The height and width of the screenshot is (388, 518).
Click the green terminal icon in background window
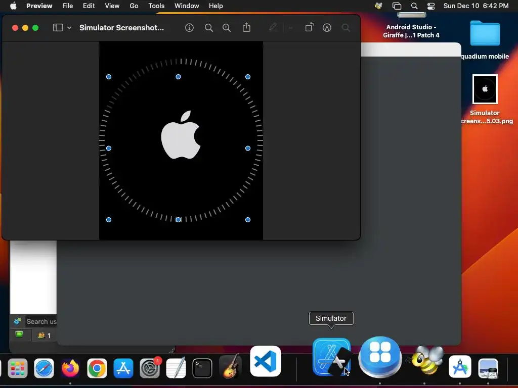(x=20, y=334)
